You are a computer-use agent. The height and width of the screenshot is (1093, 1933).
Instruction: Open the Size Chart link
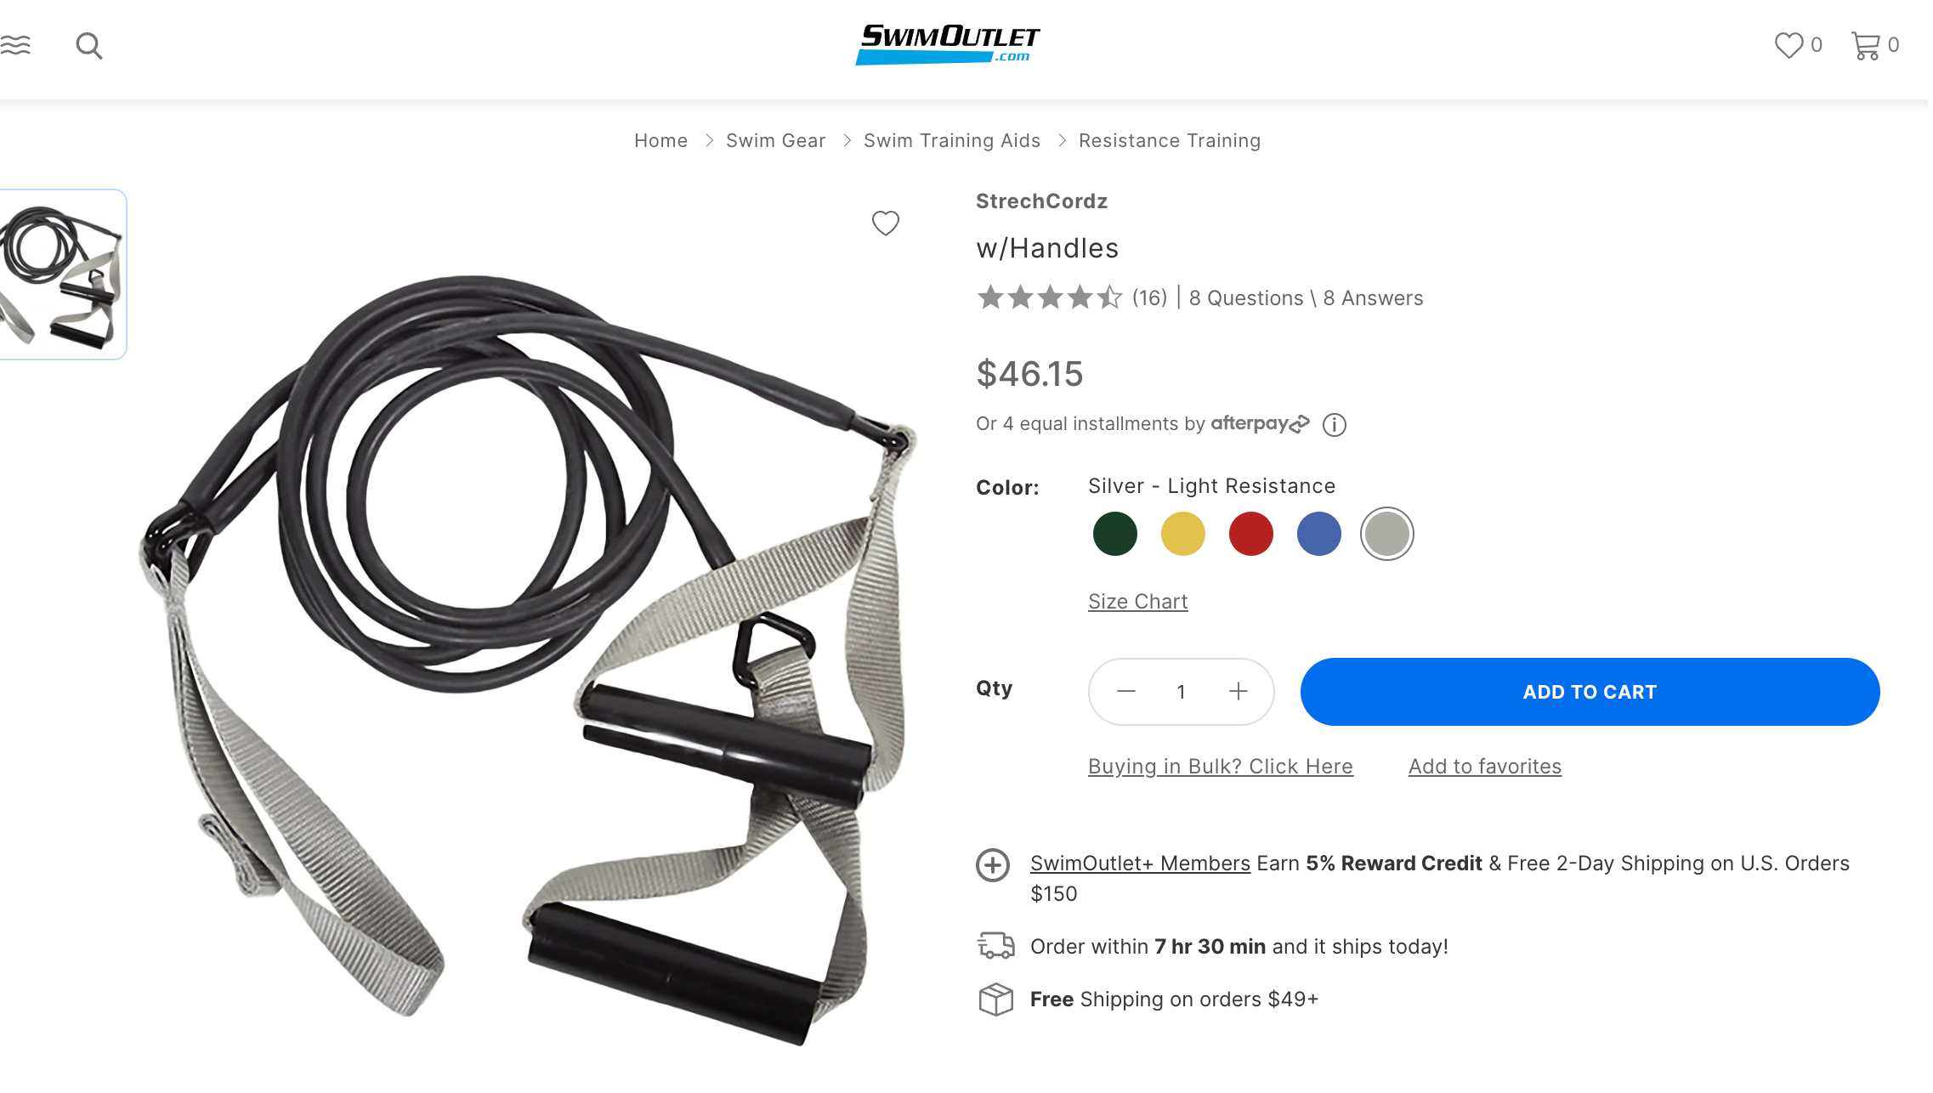coord(1138,602)
